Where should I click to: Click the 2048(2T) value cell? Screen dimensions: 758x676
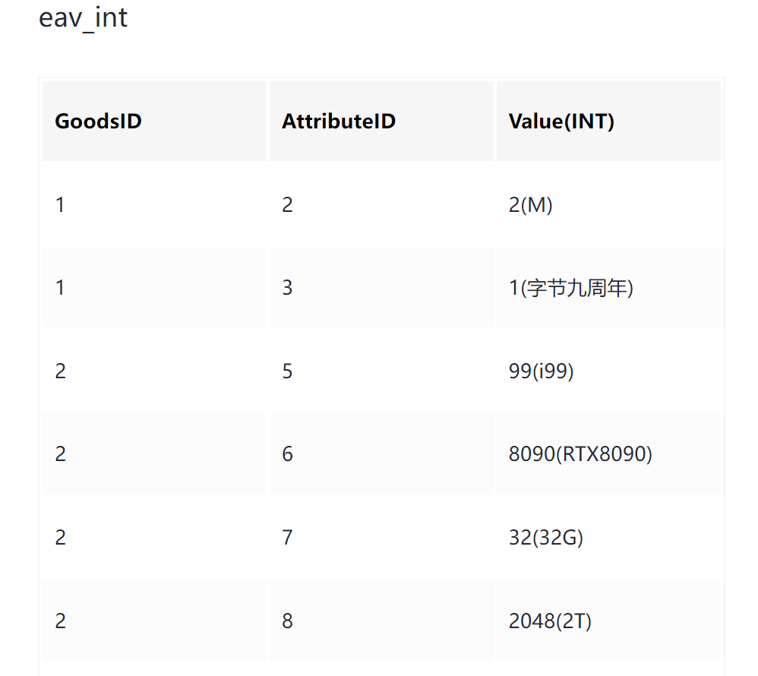550,621
